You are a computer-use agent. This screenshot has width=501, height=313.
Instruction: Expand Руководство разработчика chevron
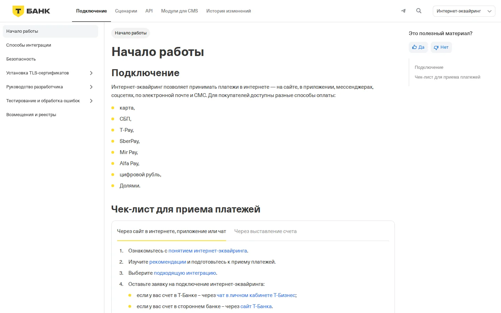(x=91, y=87)
